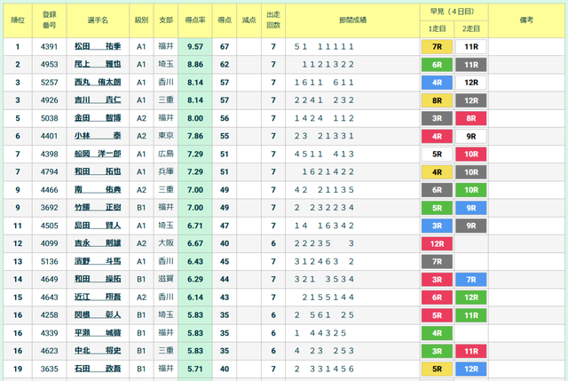
Task: Click red 8R button for 金田 智博
Action: pyautogui.click(x=471, y=118)
